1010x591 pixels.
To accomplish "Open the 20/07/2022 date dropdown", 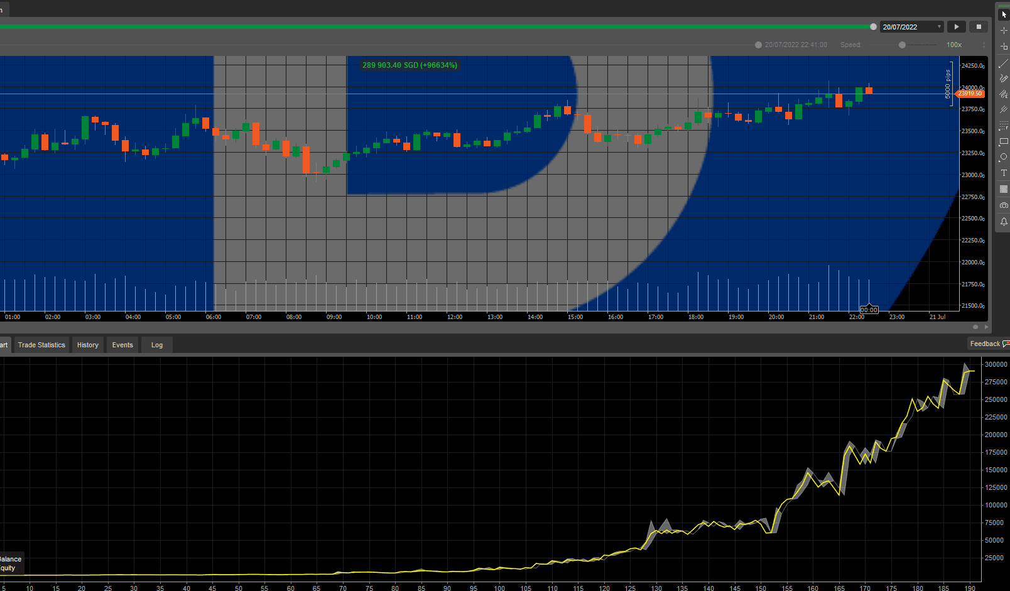I will [939, 26].
